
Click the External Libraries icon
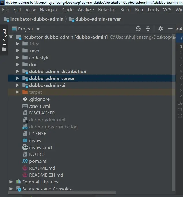click(18, 182)
